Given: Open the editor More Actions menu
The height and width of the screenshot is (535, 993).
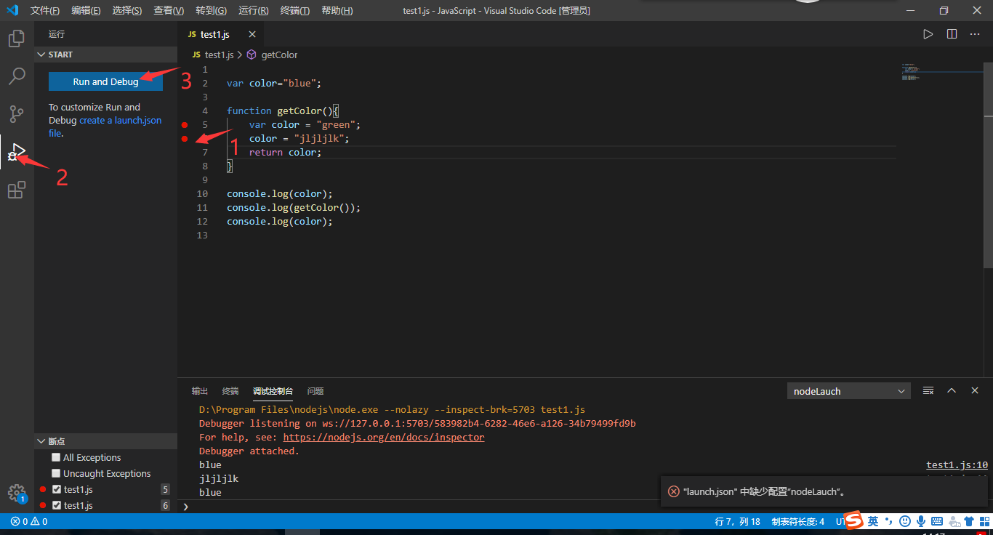Looking at the screenshot, I should coord(974,34).
